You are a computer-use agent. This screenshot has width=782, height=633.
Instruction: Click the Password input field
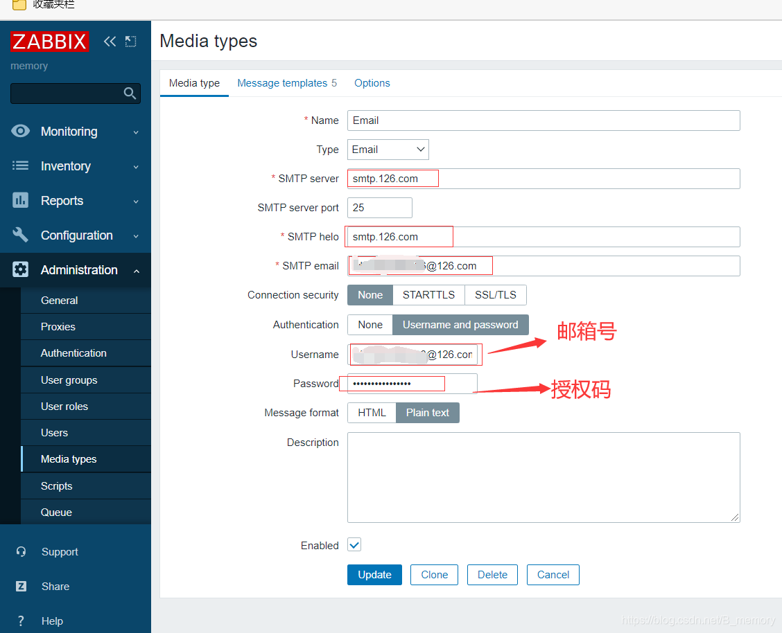coord(412,384)
